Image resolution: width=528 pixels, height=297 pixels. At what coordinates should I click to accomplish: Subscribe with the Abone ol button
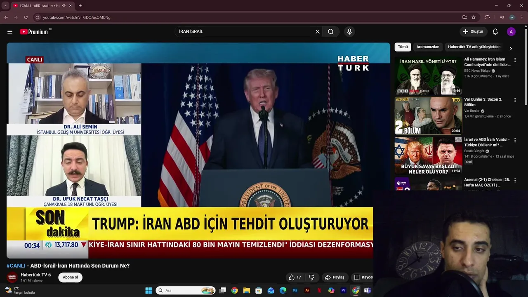70,277
